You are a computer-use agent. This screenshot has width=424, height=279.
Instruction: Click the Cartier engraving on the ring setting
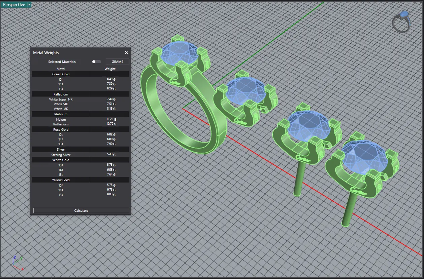(175, 82)
